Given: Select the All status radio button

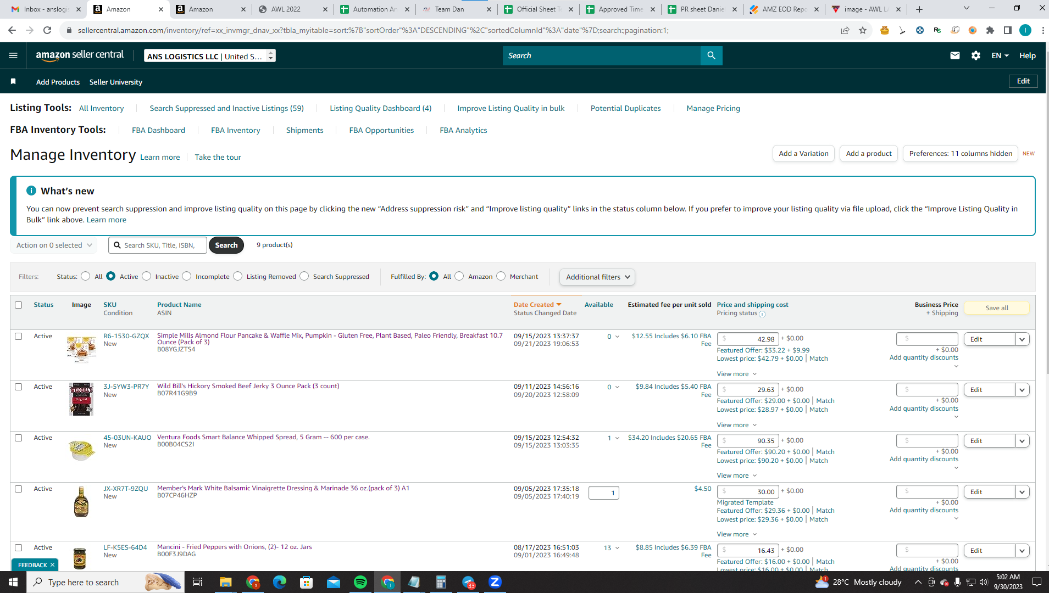Looking at the screenshot, I should point(85,276).
